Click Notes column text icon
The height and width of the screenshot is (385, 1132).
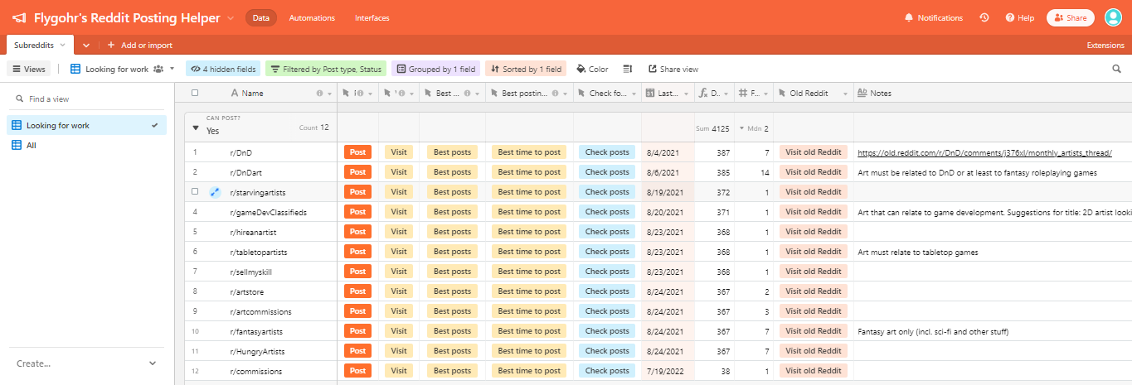(x=862, y=94)
